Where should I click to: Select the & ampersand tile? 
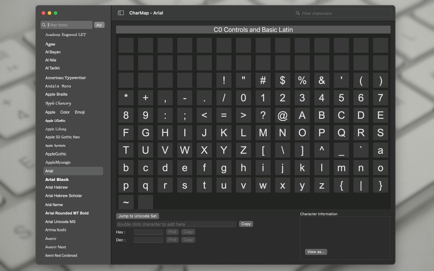[x=322, y=80]
